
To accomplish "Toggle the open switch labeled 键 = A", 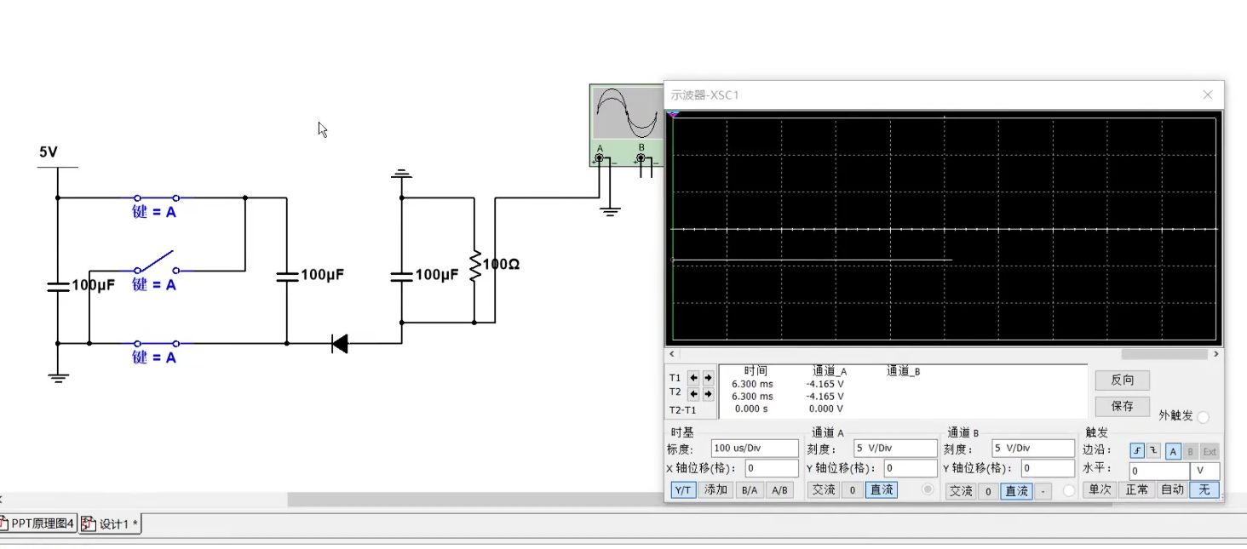I will pyautogui.click(x=155, y=262).
